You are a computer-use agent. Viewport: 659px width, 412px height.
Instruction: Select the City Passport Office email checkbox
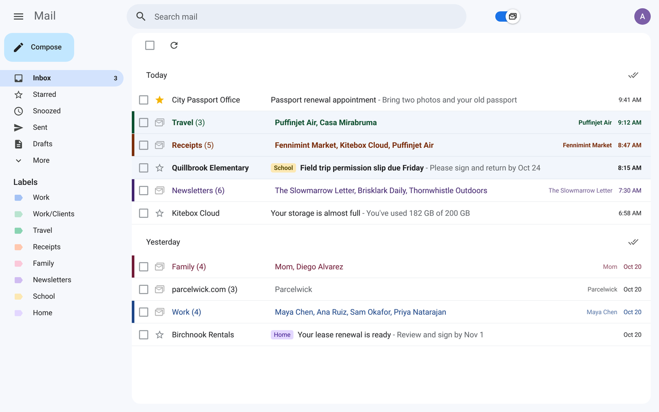coord(144,100)
